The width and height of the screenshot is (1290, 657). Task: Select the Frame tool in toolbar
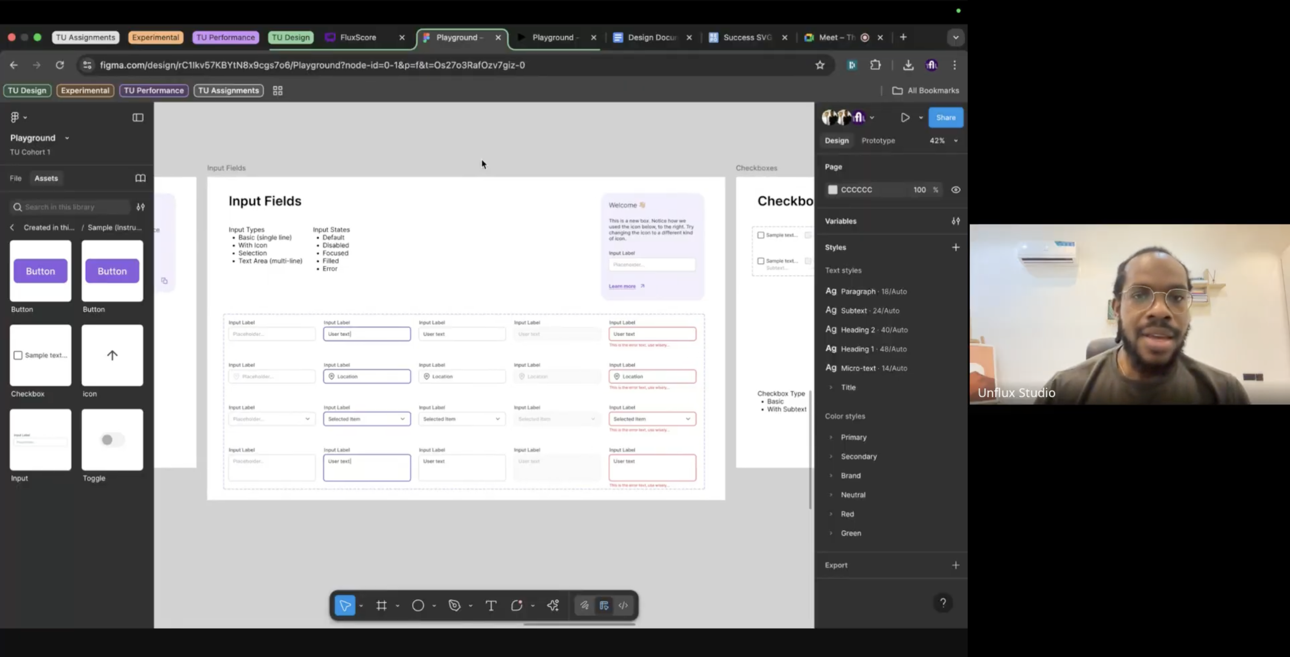pyautogui.click(x=382, y=605)
